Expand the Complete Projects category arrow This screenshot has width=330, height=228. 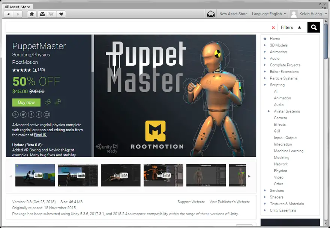point(265,65)
